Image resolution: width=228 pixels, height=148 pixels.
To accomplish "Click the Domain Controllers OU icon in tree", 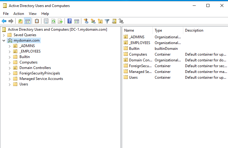I will pyautogui.click(x=15, y=68).
